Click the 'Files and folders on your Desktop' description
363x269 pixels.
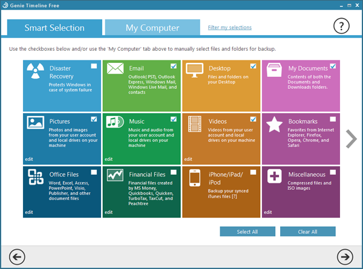[x=228, y=79]
